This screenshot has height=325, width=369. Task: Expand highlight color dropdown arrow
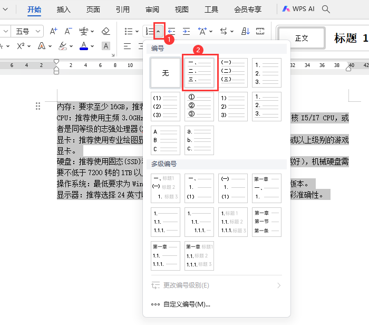coord(71,46)
